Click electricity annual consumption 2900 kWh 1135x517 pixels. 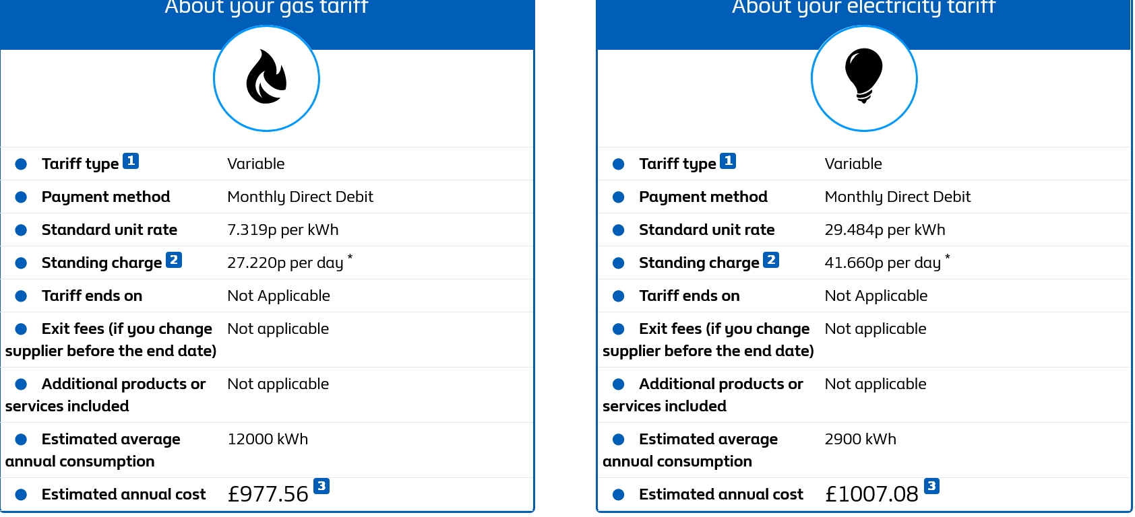[x=860, y=440]
